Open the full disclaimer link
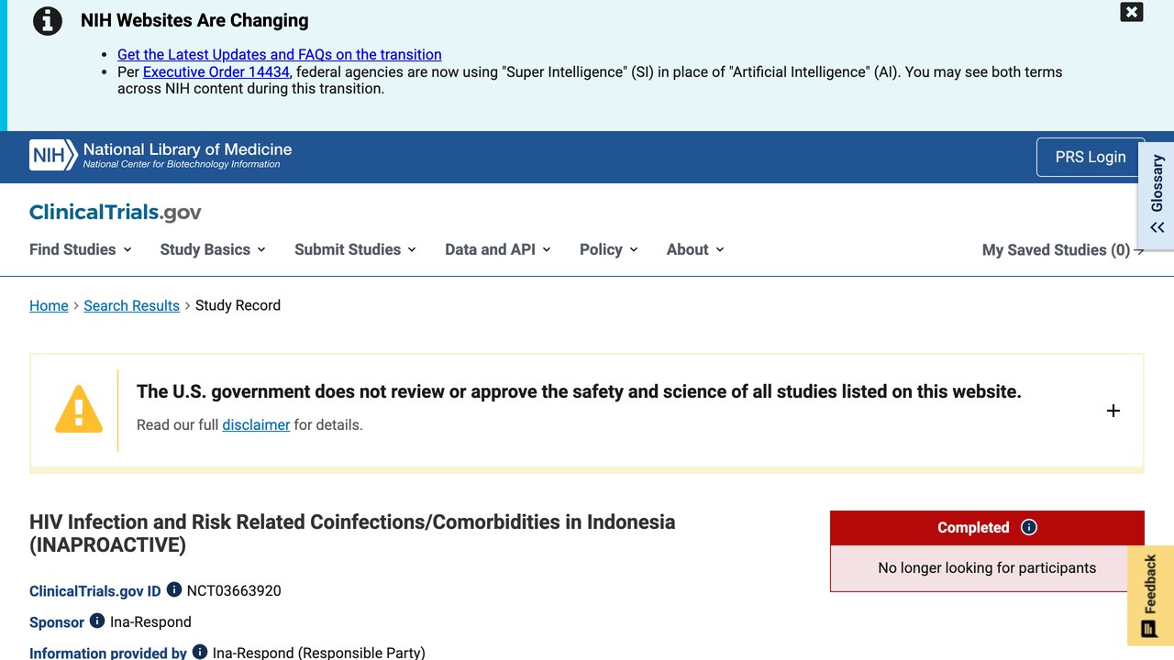 tap(256, 424)
